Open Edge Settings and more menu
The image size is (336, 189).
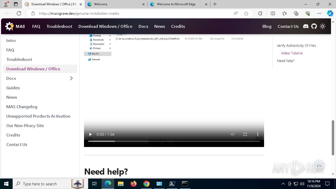pyautogui.click(x=319, y=13)
